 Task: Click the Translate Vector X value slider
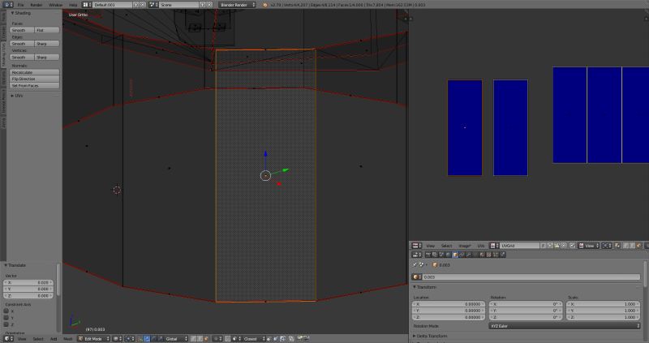pyautogui.click(x=28, y=283)
